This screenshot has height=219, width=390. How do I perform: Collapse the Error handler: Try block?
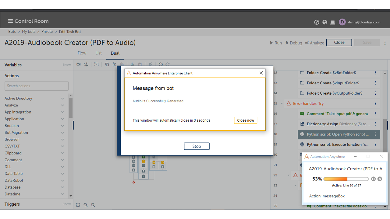(x=282, y=103)
